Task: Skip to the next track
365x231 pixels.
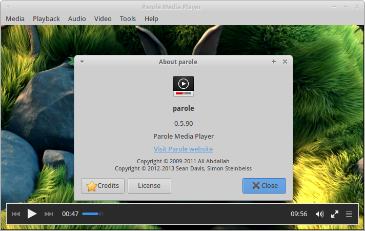Action: [x=49, y=214]
